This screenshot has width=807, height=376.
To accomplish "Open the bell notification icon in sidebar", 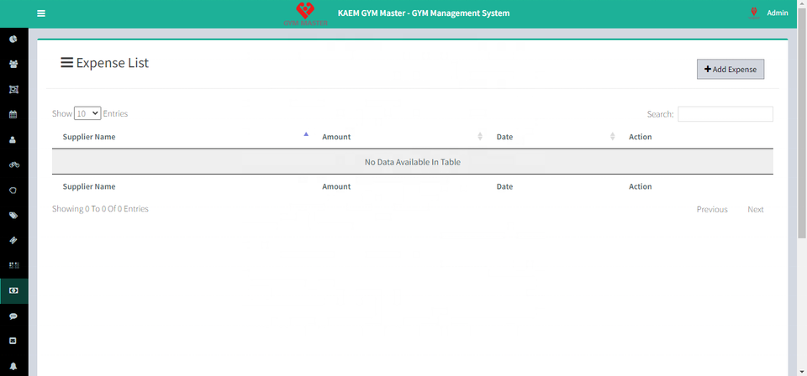I will point(13,366).
